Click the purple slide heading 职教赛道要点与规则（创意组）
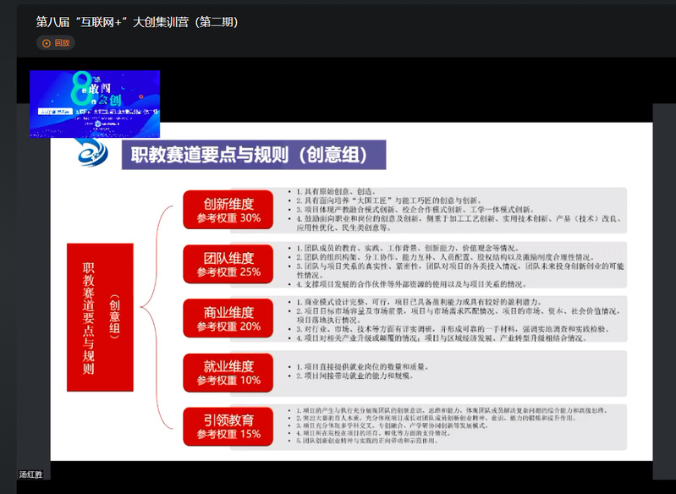676x494 pixels. pos(254,155)
